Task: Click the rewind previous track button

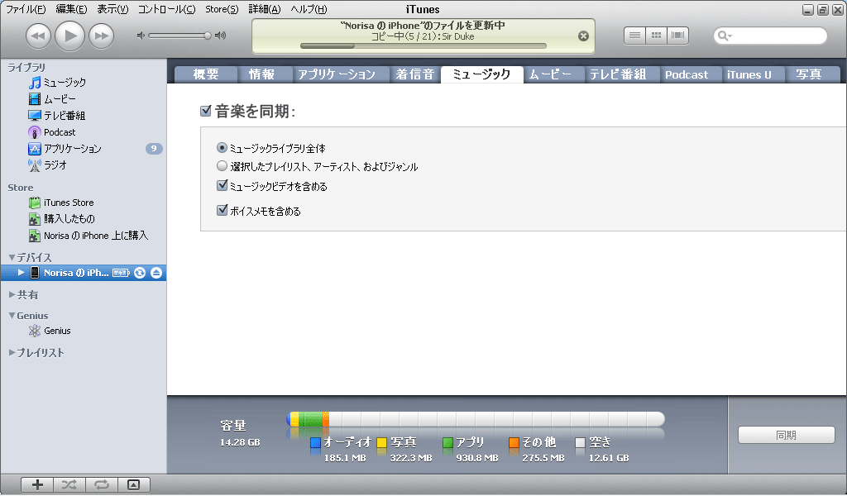Action: click(38, 36)
